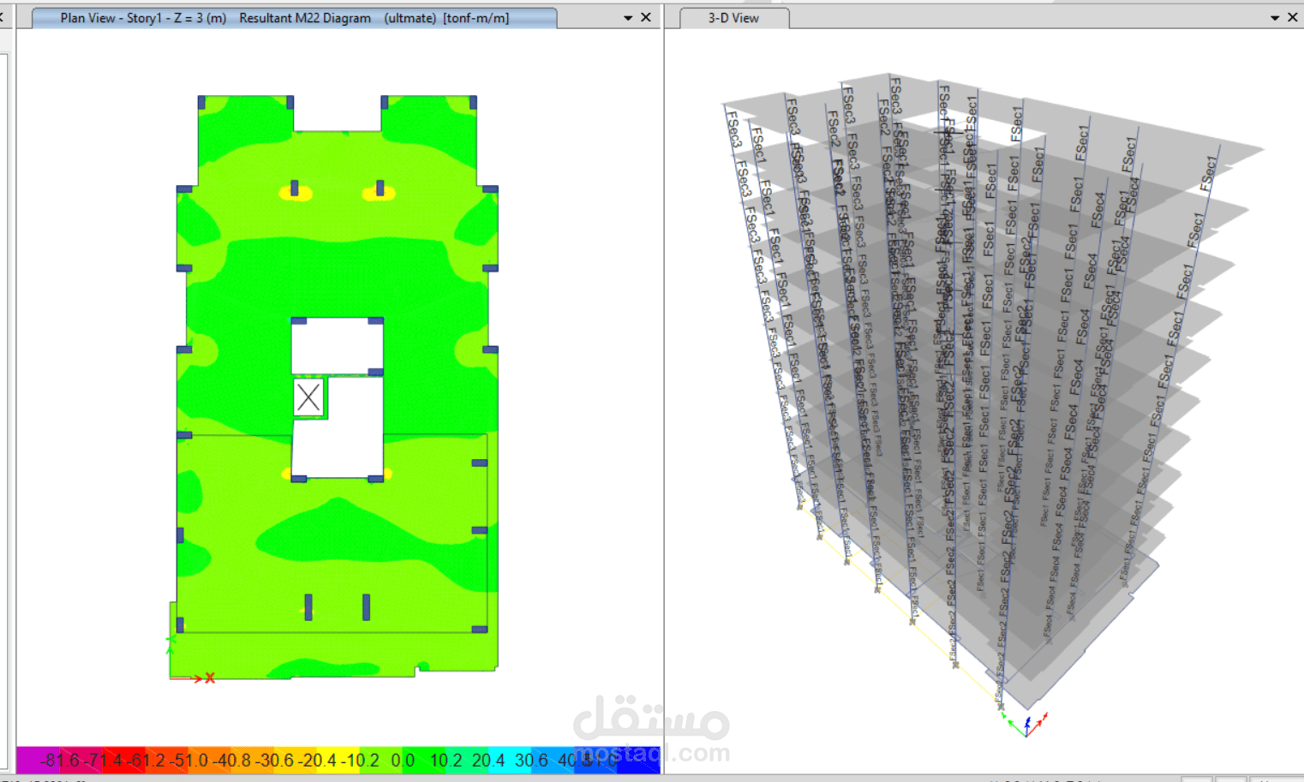The image size is (1304, 782).
Task: Pick the cyan swatch in the legend
Action: pyautogui.click(x=510, y=760)
